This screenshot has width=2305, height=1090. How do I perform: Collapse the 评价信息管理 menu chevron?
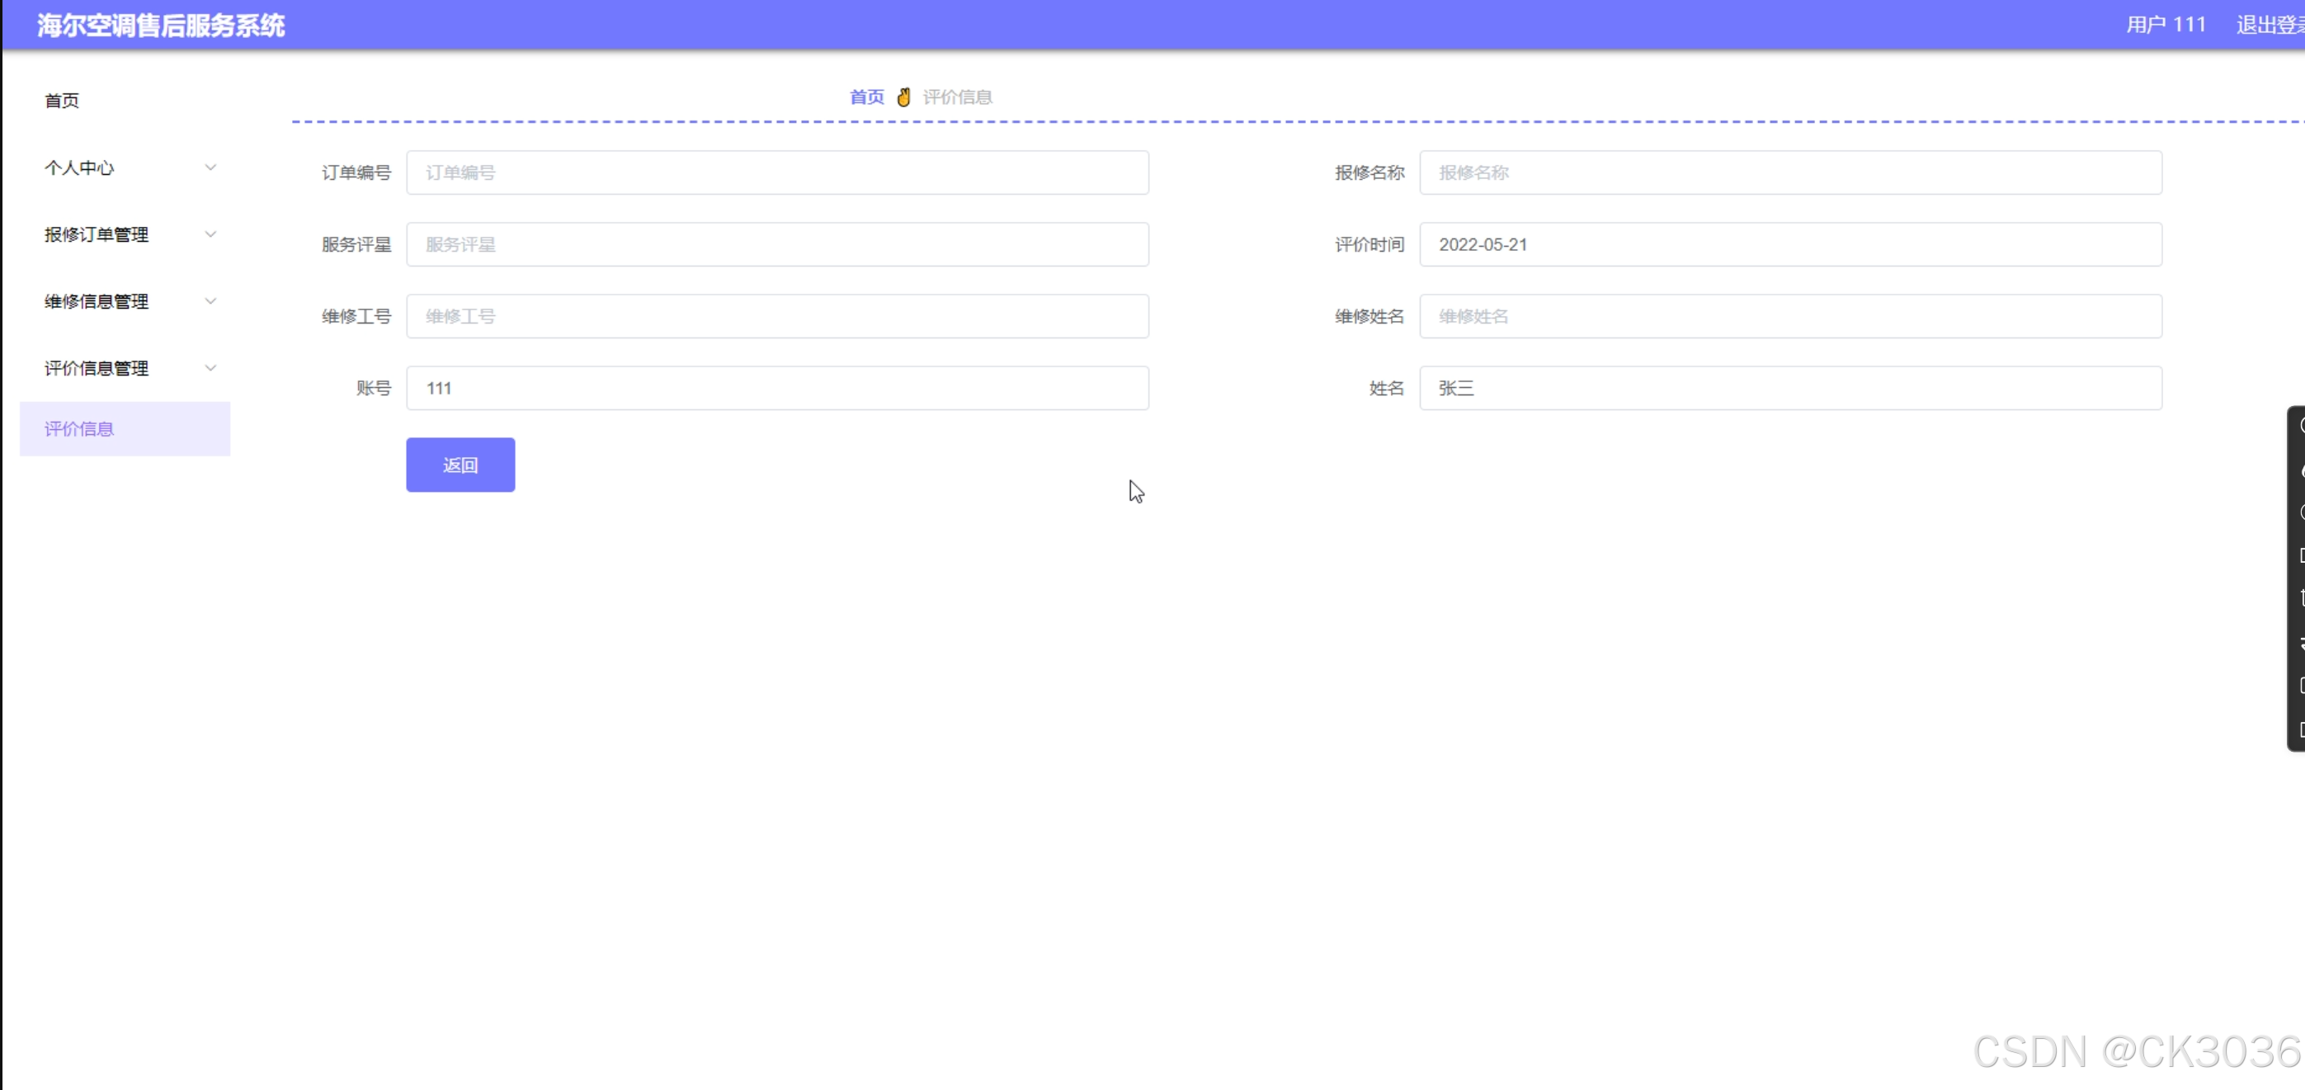coord(210,368)
